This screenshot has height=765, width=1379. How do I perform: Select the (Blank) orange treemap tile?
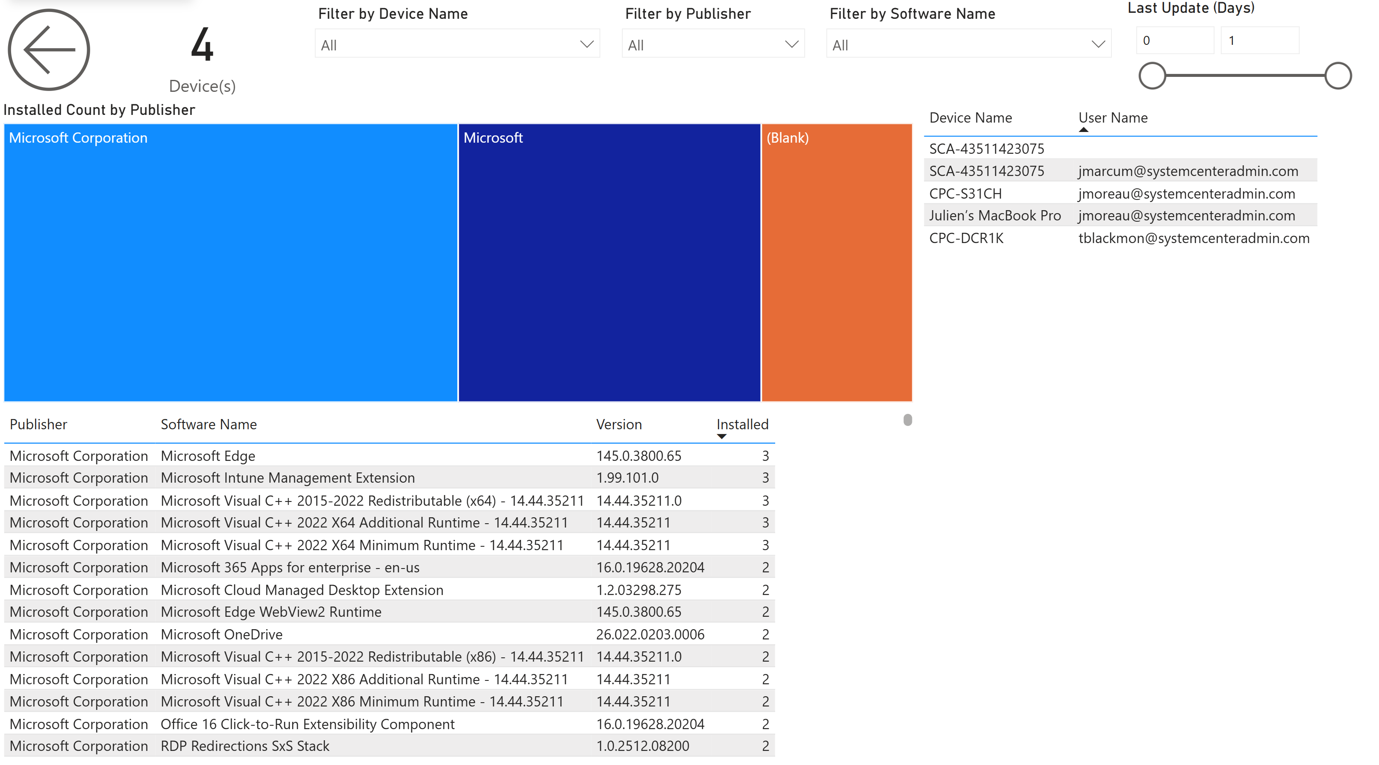click(x=837, y=263)
